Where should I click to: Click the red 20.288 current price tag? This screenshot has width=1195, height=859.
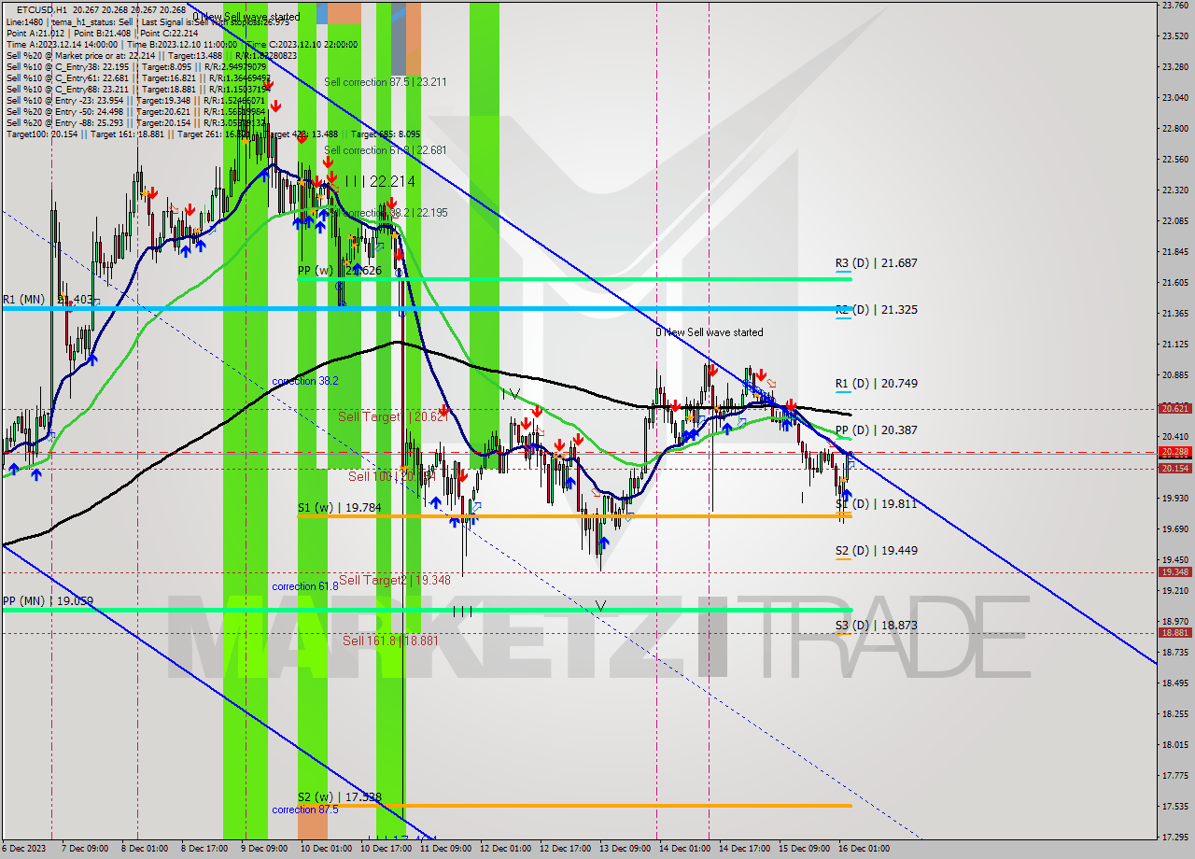1174,451
